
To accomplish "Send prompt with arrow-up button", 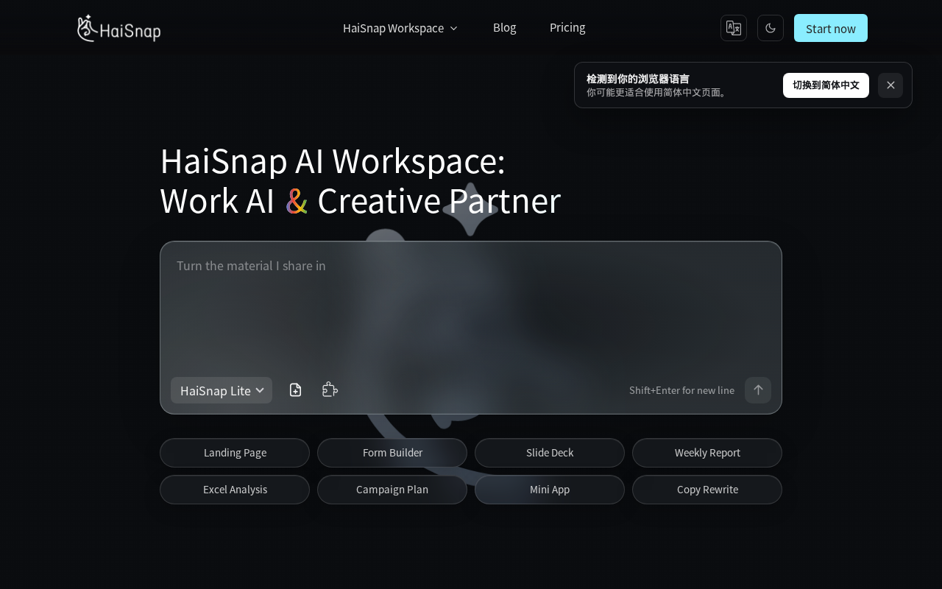I will (x=758, y=390).
